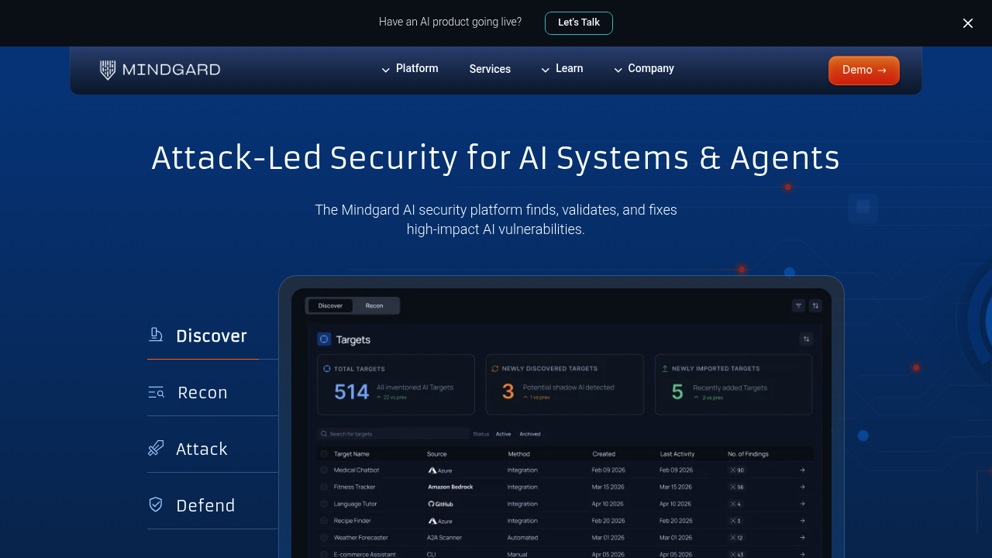Click the sort icon in Targets panel

pyautogui.click(x=806, y=339)
